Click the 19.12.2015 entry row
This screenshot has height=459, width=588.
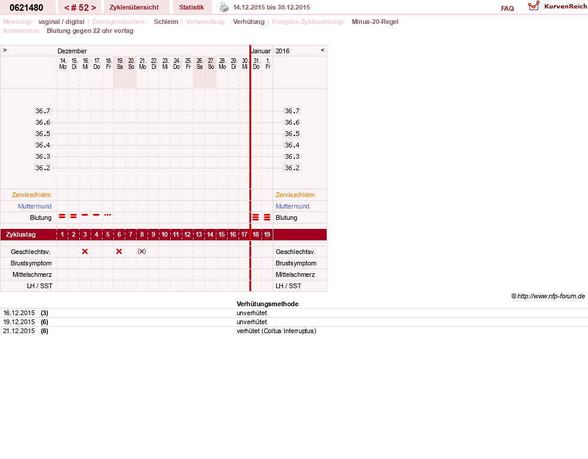click(x=294, y=322)
